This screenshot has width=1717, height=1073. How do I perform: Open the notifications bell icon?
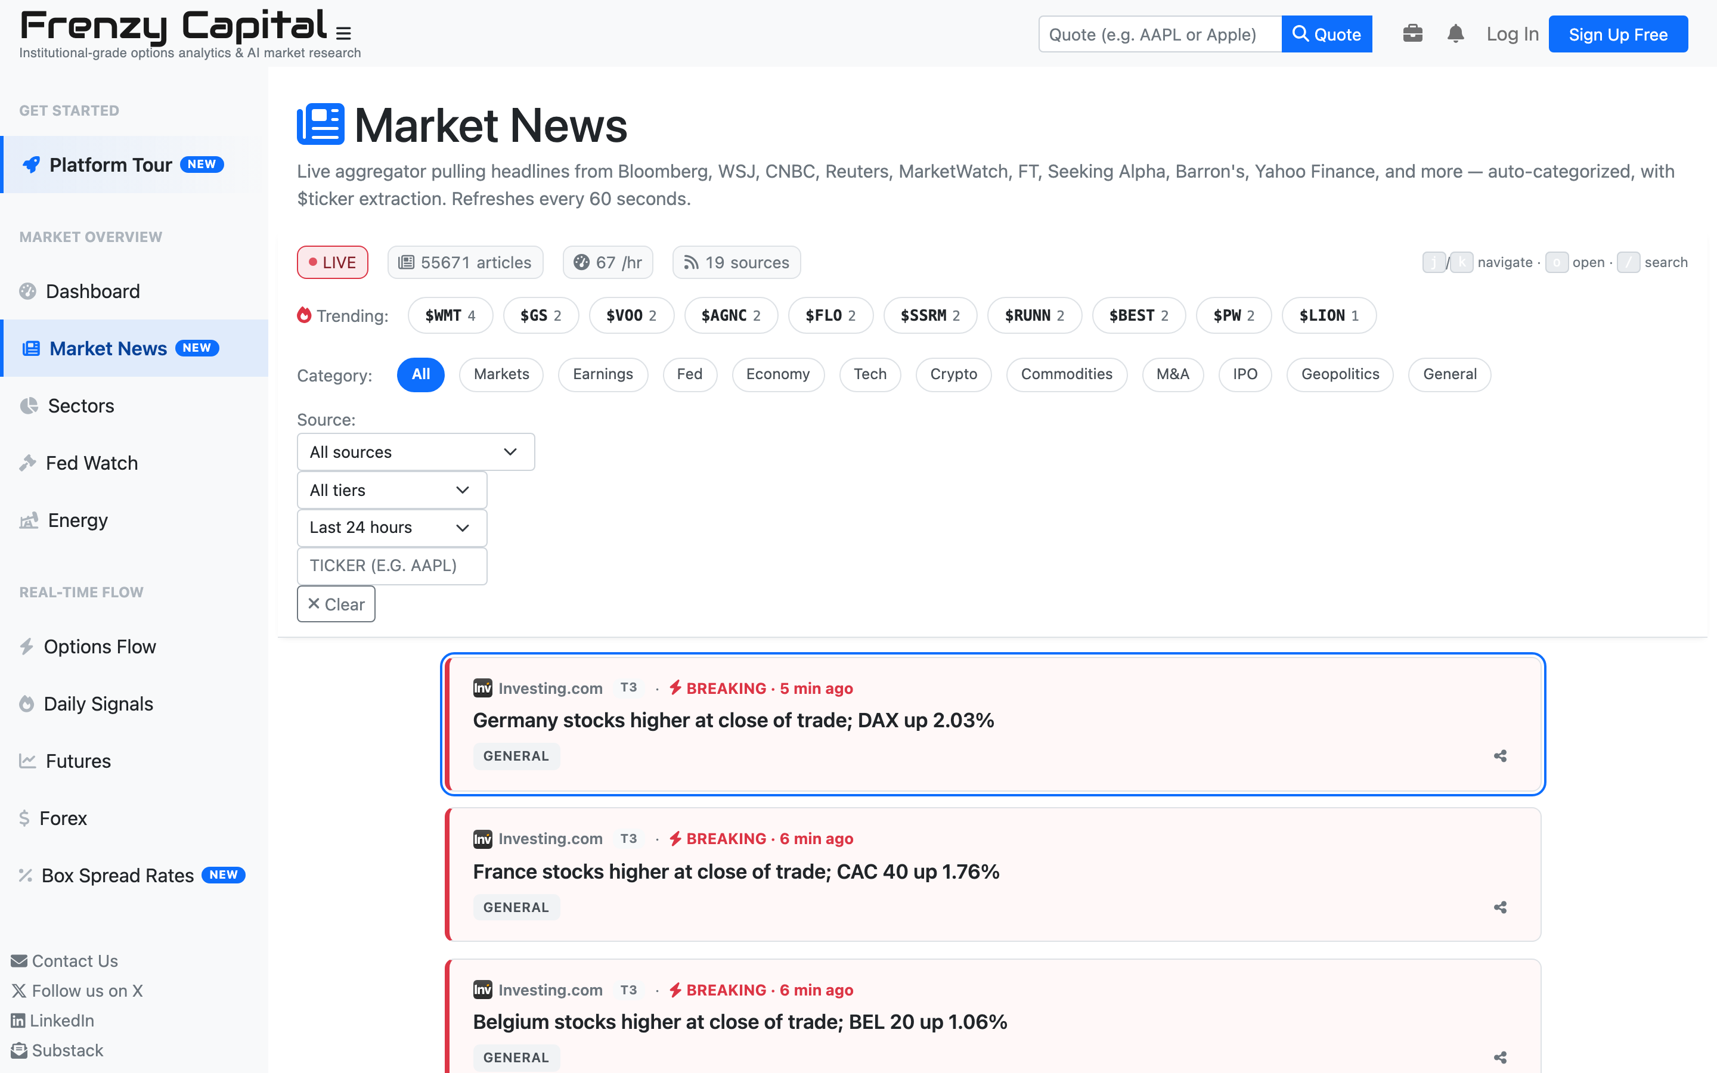1455,33
